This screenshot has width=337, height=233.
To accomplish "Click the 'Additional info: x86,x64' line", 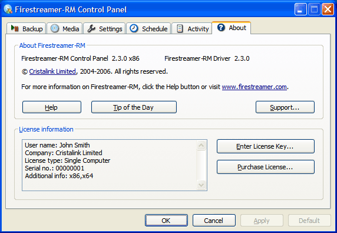I will point(59,176).
